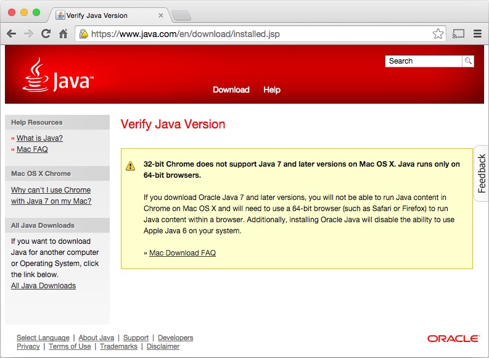Open the Trademarks footer link

pyautogui.click(x=119, y=346)
